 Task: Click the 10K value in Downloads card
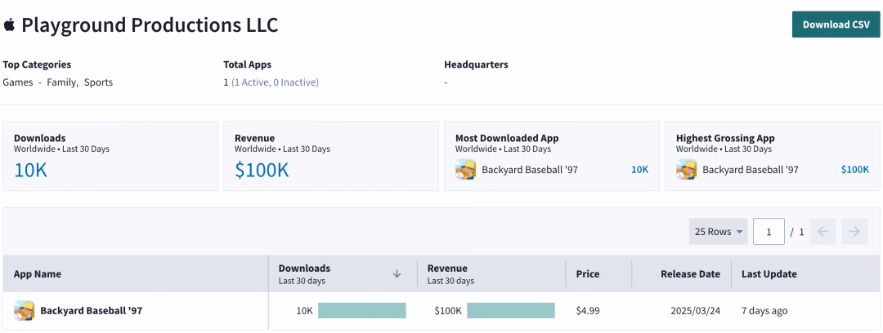pos(30,170)
